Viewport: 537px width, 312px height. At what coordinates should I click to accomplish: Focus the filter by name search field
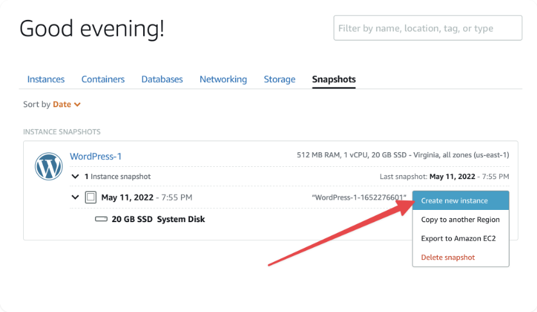pos(428,28)
